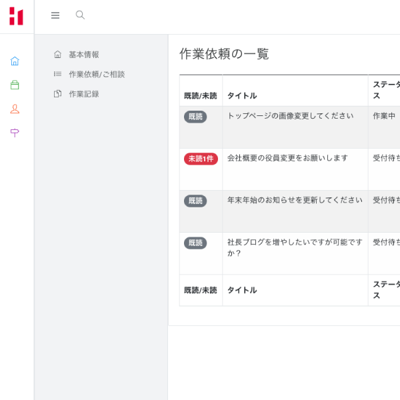
Task: Click the house icon beside 基本情報
Action: tap(57, 55)
